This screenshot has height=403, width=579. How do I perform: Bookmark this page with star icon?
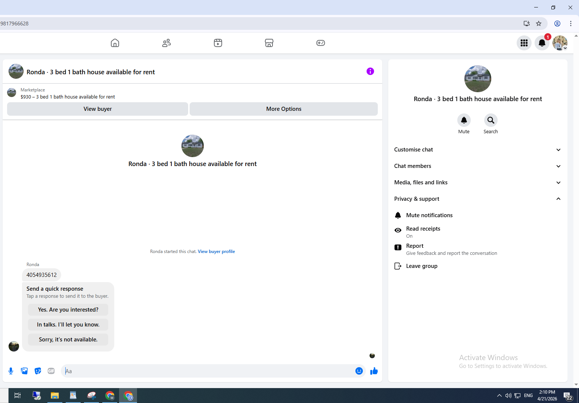[x=539, y=24]
